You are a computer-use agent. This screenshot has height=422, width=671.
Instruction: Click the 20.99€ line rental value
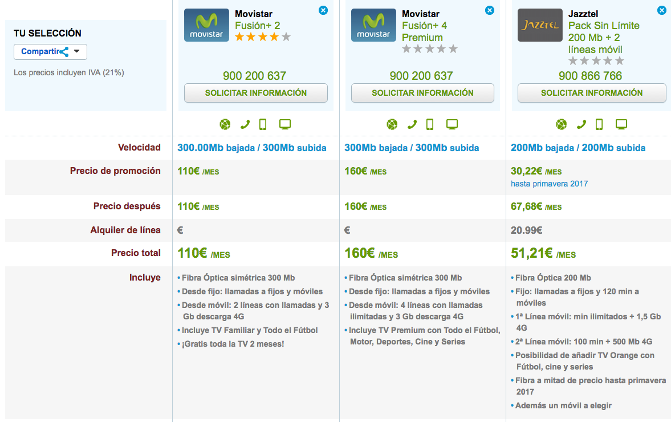click(x=526, y=230)
